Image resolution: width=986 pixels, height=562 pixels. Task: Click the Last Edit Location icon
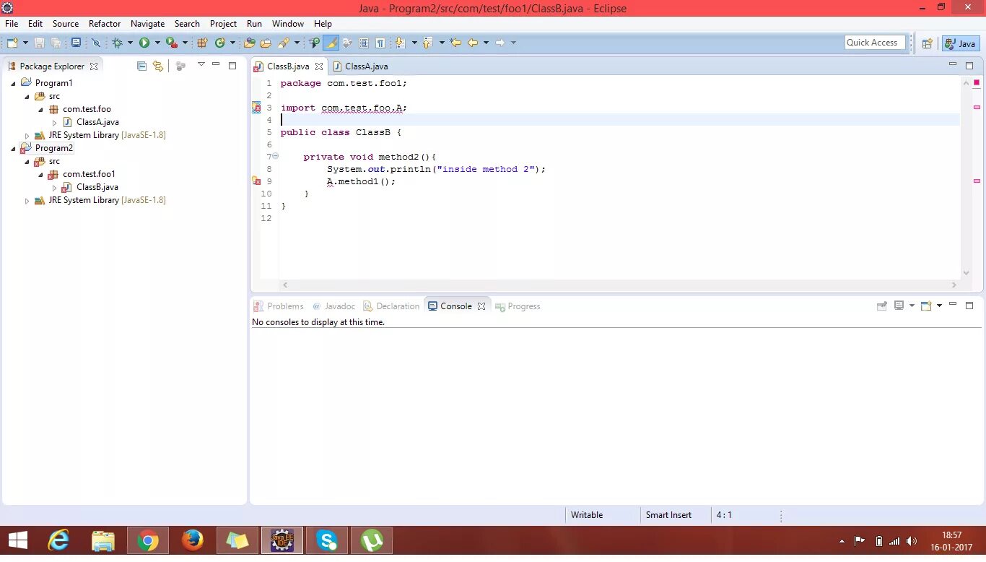pyautogui.click(x=455, y=43)
